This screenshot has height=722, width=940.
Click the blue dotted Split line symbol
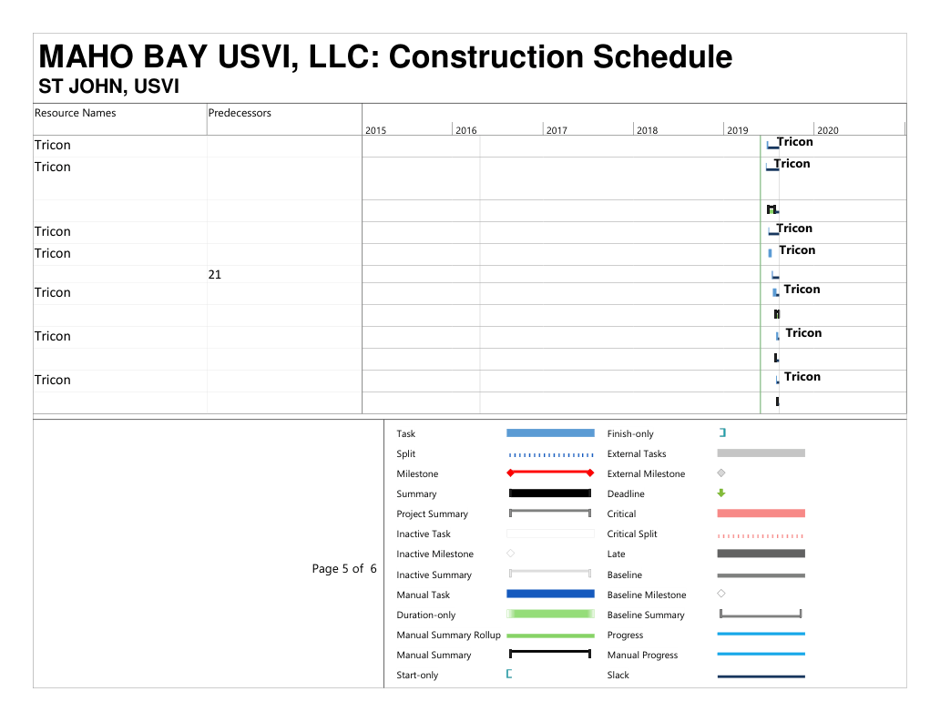(550, 454)
